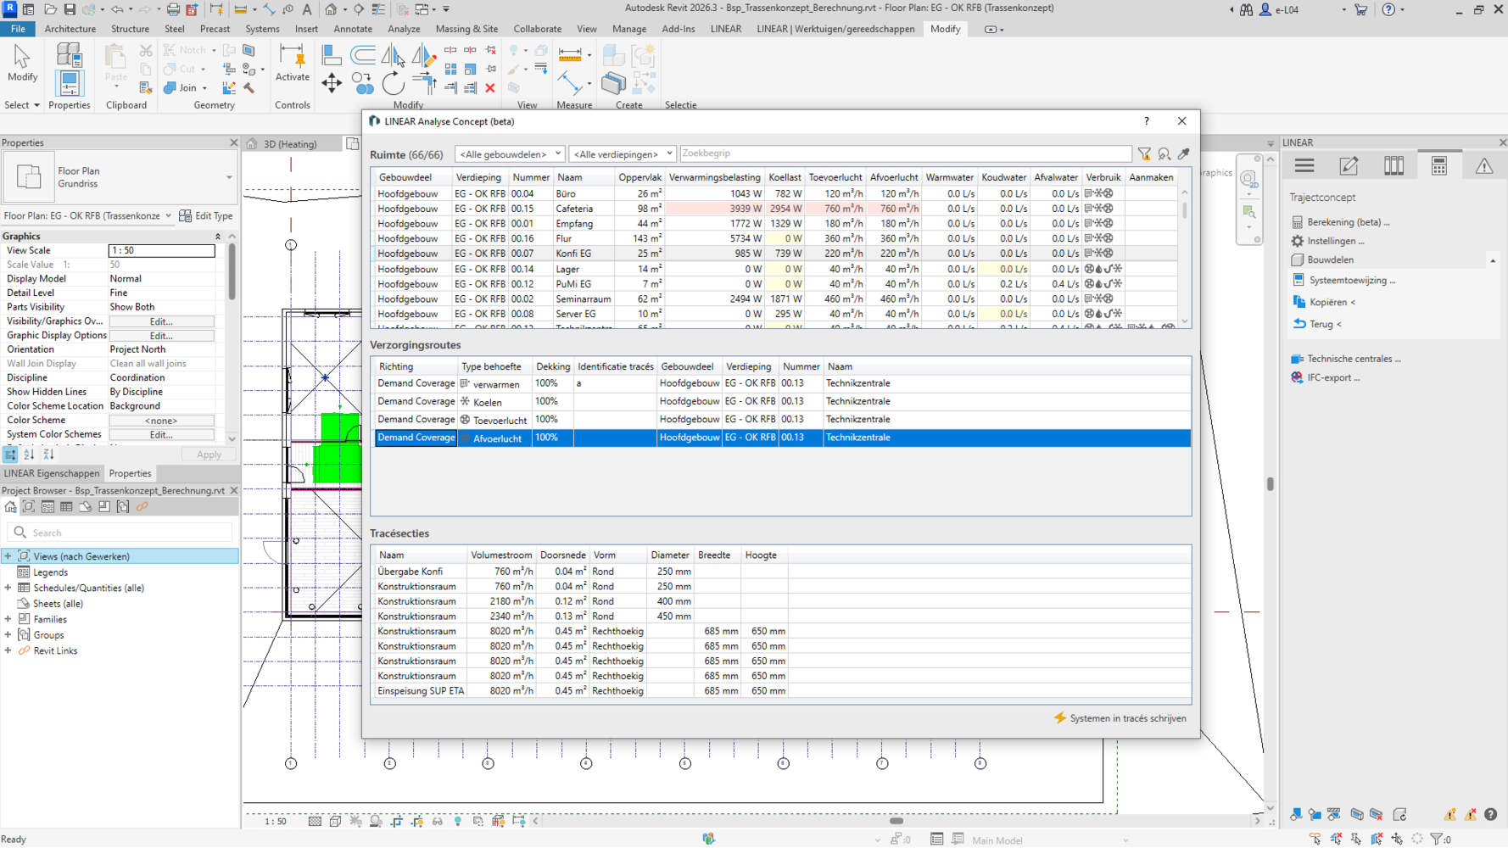1508x848 pixels.
Task: Click Systemen in tracés schrijven button
Action: pos(1120,718)
